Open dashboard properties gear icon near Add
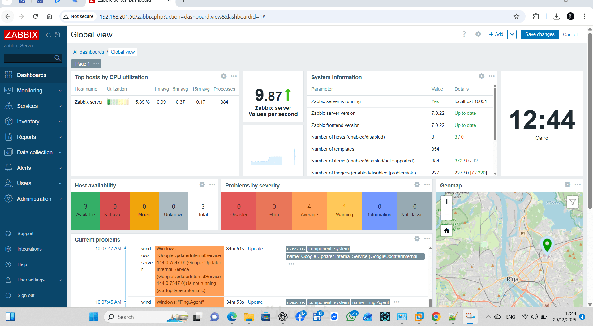This screenshot has width=593, height=326. pyautogui.click(x=478, y=34)
